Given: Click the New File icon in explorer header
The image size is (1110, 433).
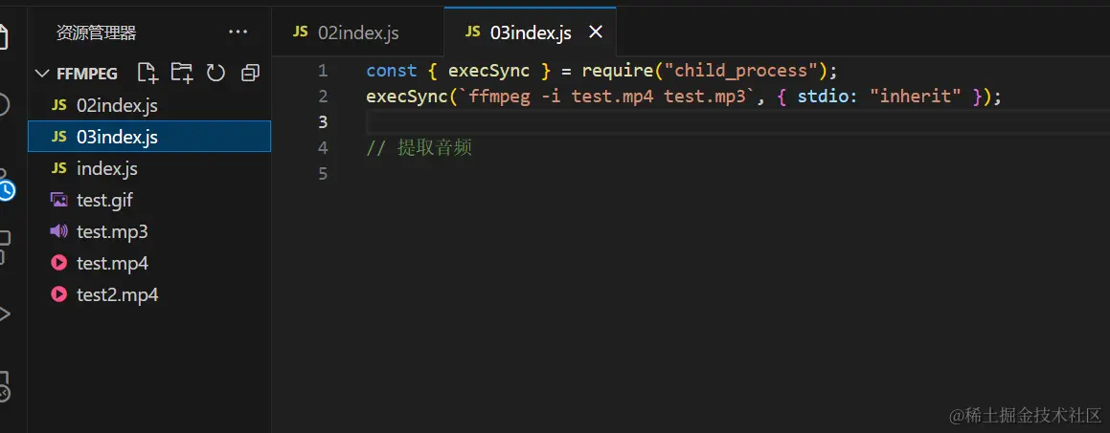Looking at the screenshot, I should tap(147, 73).
